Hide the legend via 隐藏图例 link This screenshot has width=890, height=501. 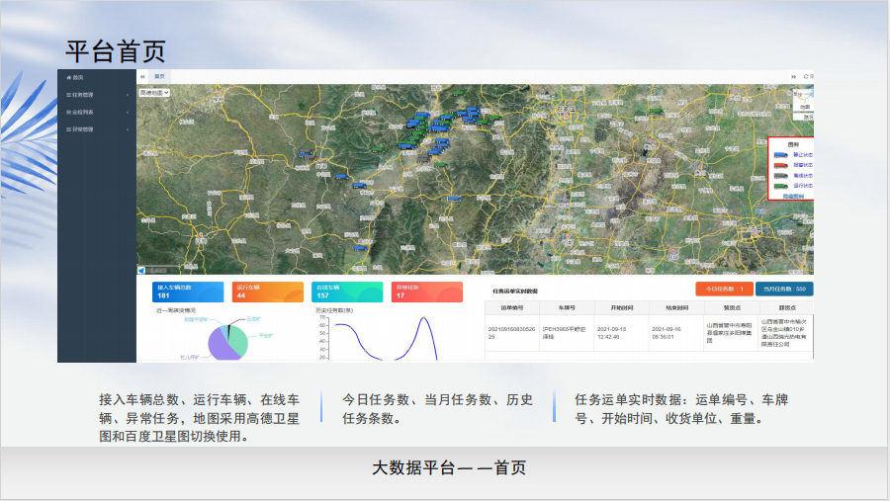(793, 196)
